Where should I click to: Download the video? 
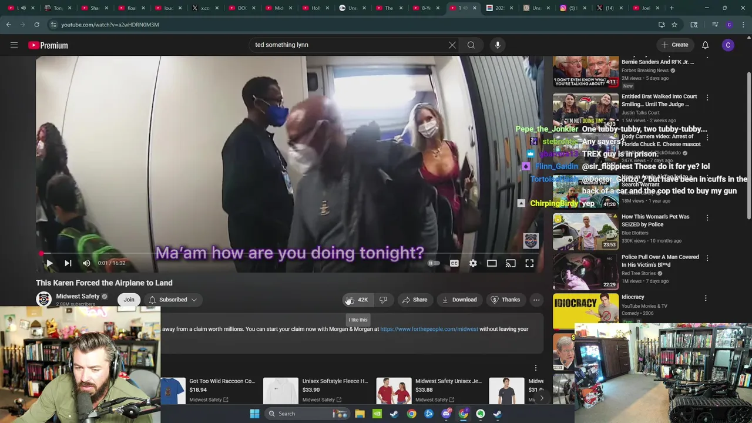coord(459,300)
